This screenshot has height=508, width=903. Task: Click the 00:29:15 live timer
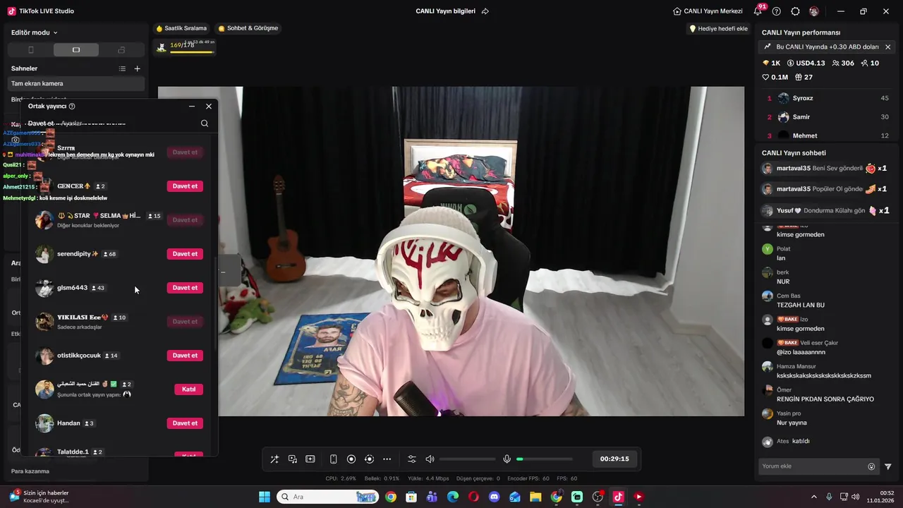(x=614, y=459)
